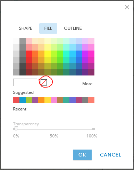This screenshot has width=134, height=170.
Task: Confirm with the OK button
Action: pos(82,155)
